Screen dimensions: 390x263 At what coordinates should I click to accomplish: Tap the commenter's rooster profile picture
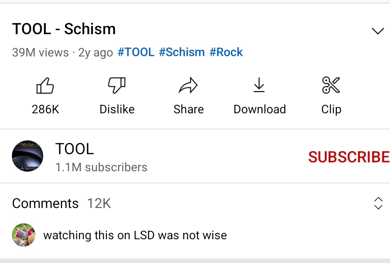point(24,235)
